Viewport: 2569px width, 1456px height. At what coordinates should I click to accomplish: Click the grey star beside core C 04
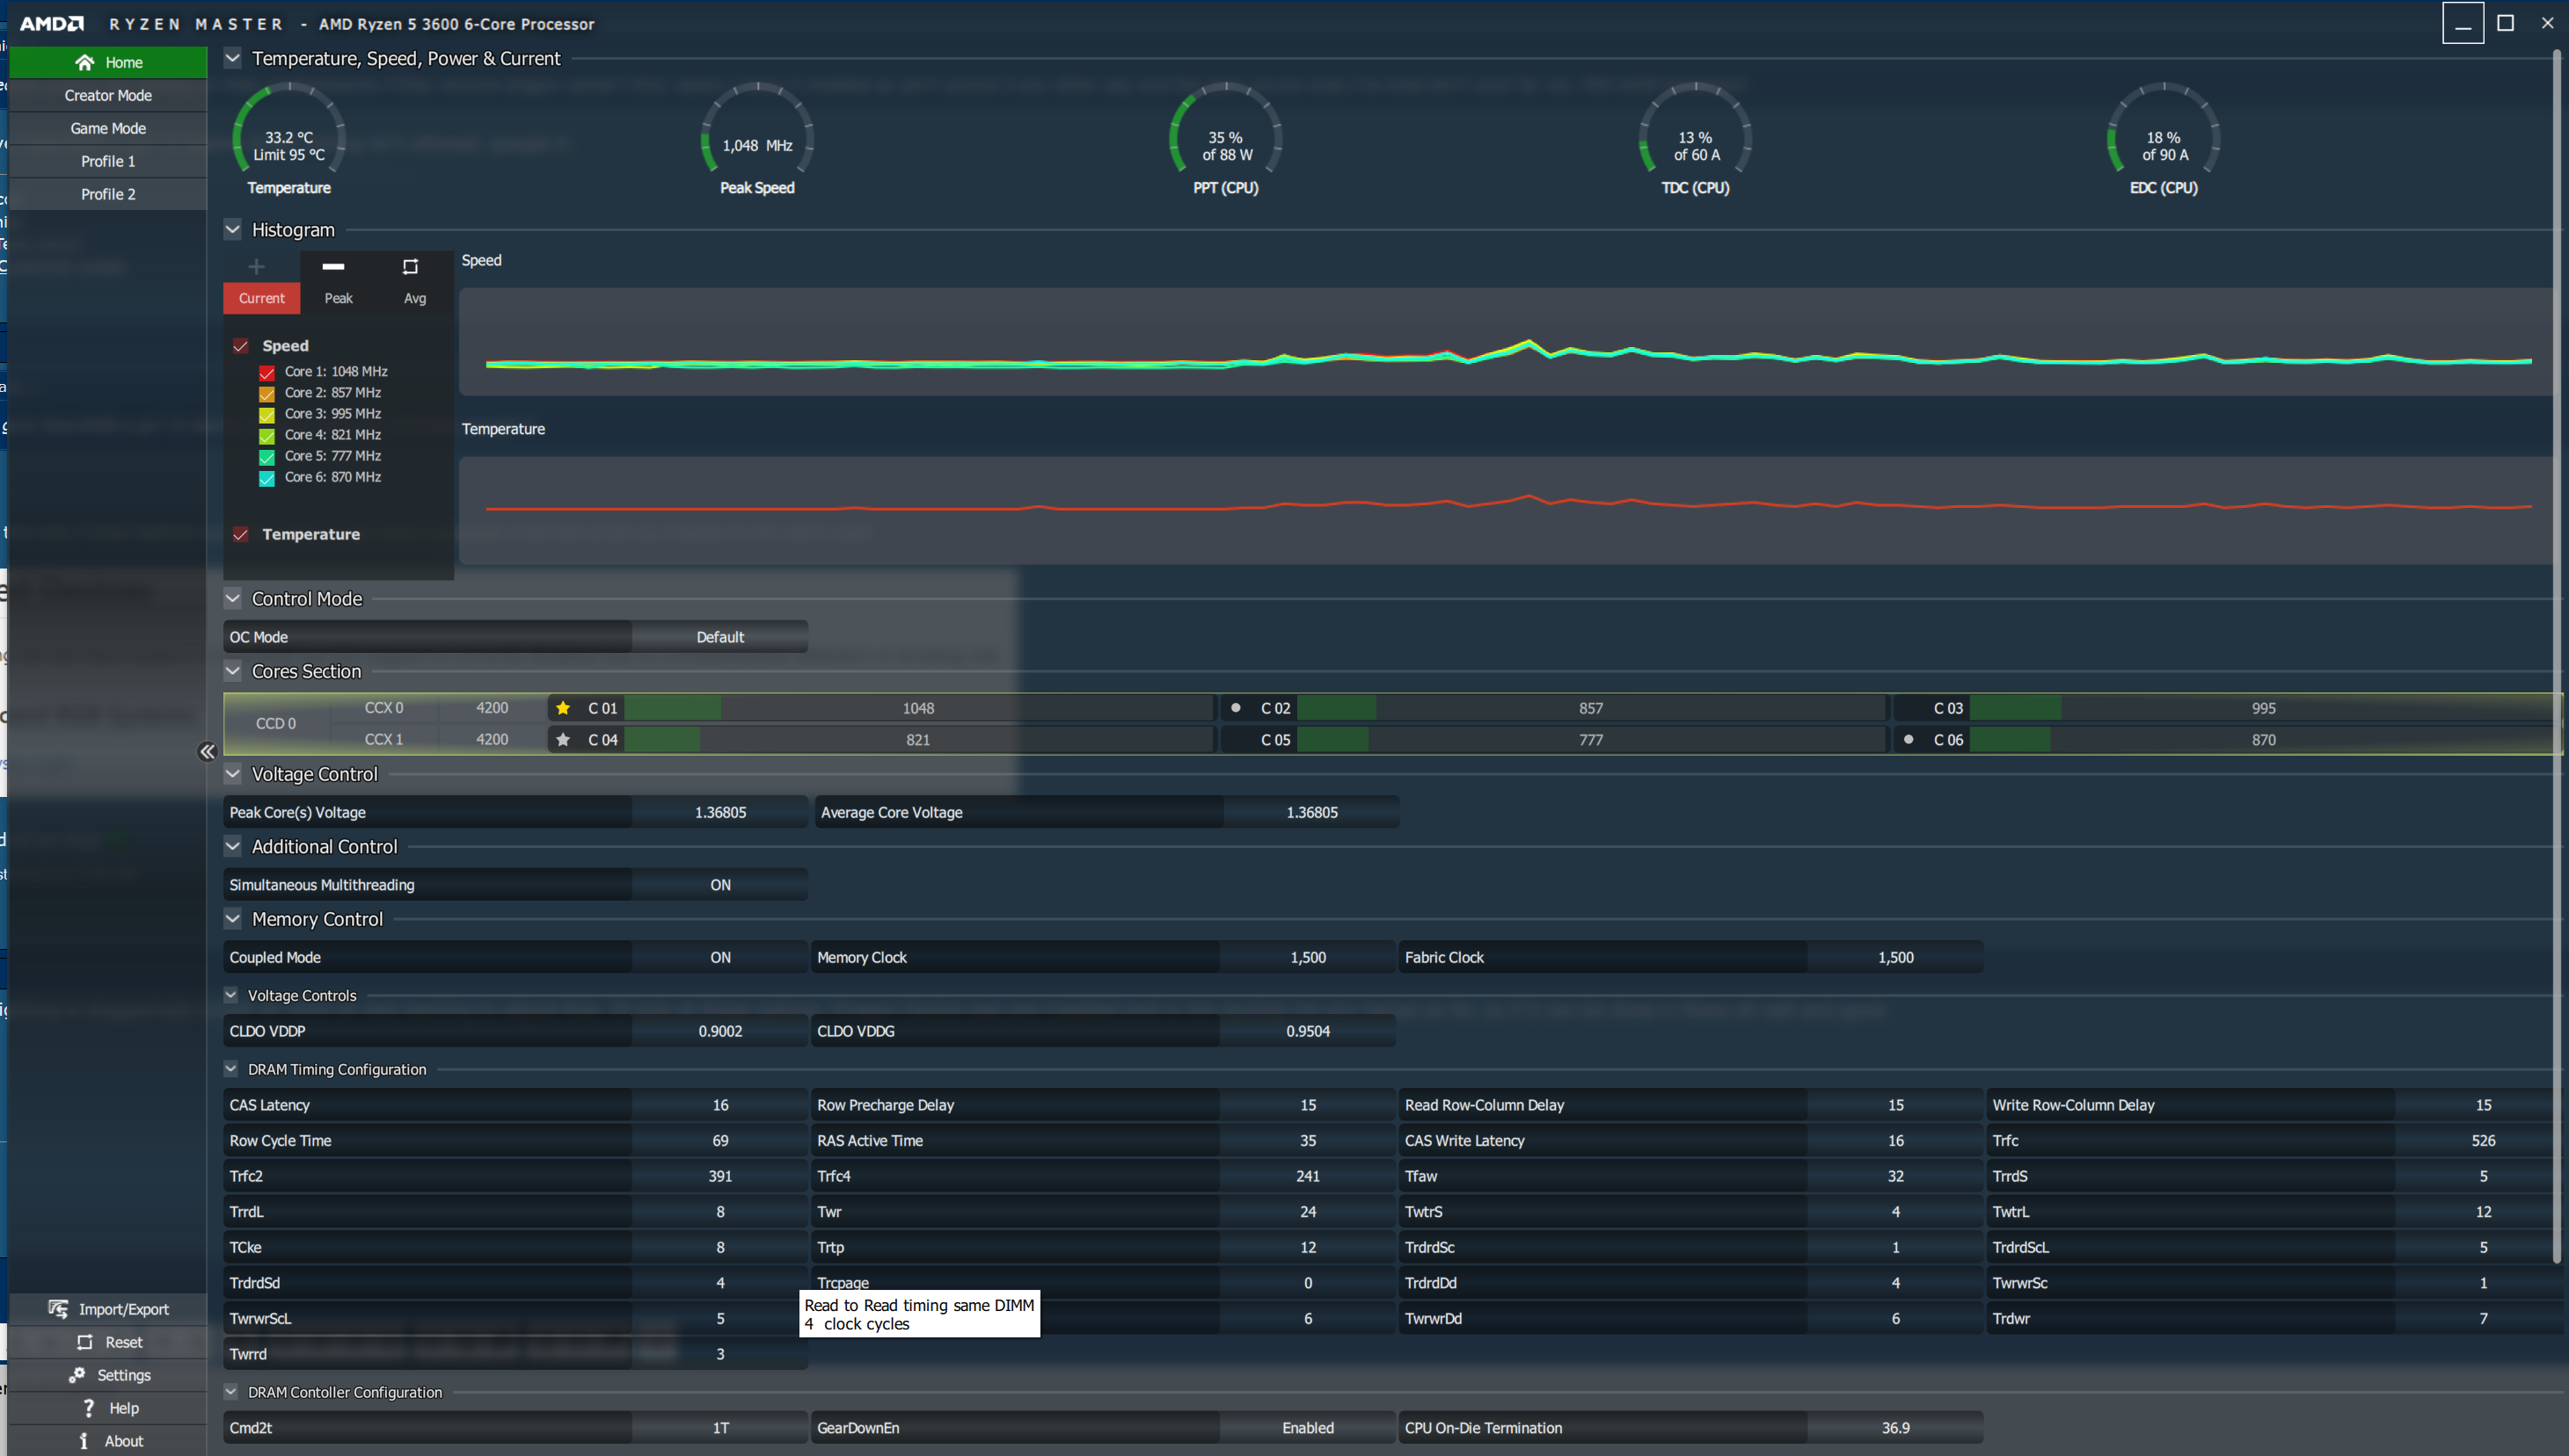564,740
